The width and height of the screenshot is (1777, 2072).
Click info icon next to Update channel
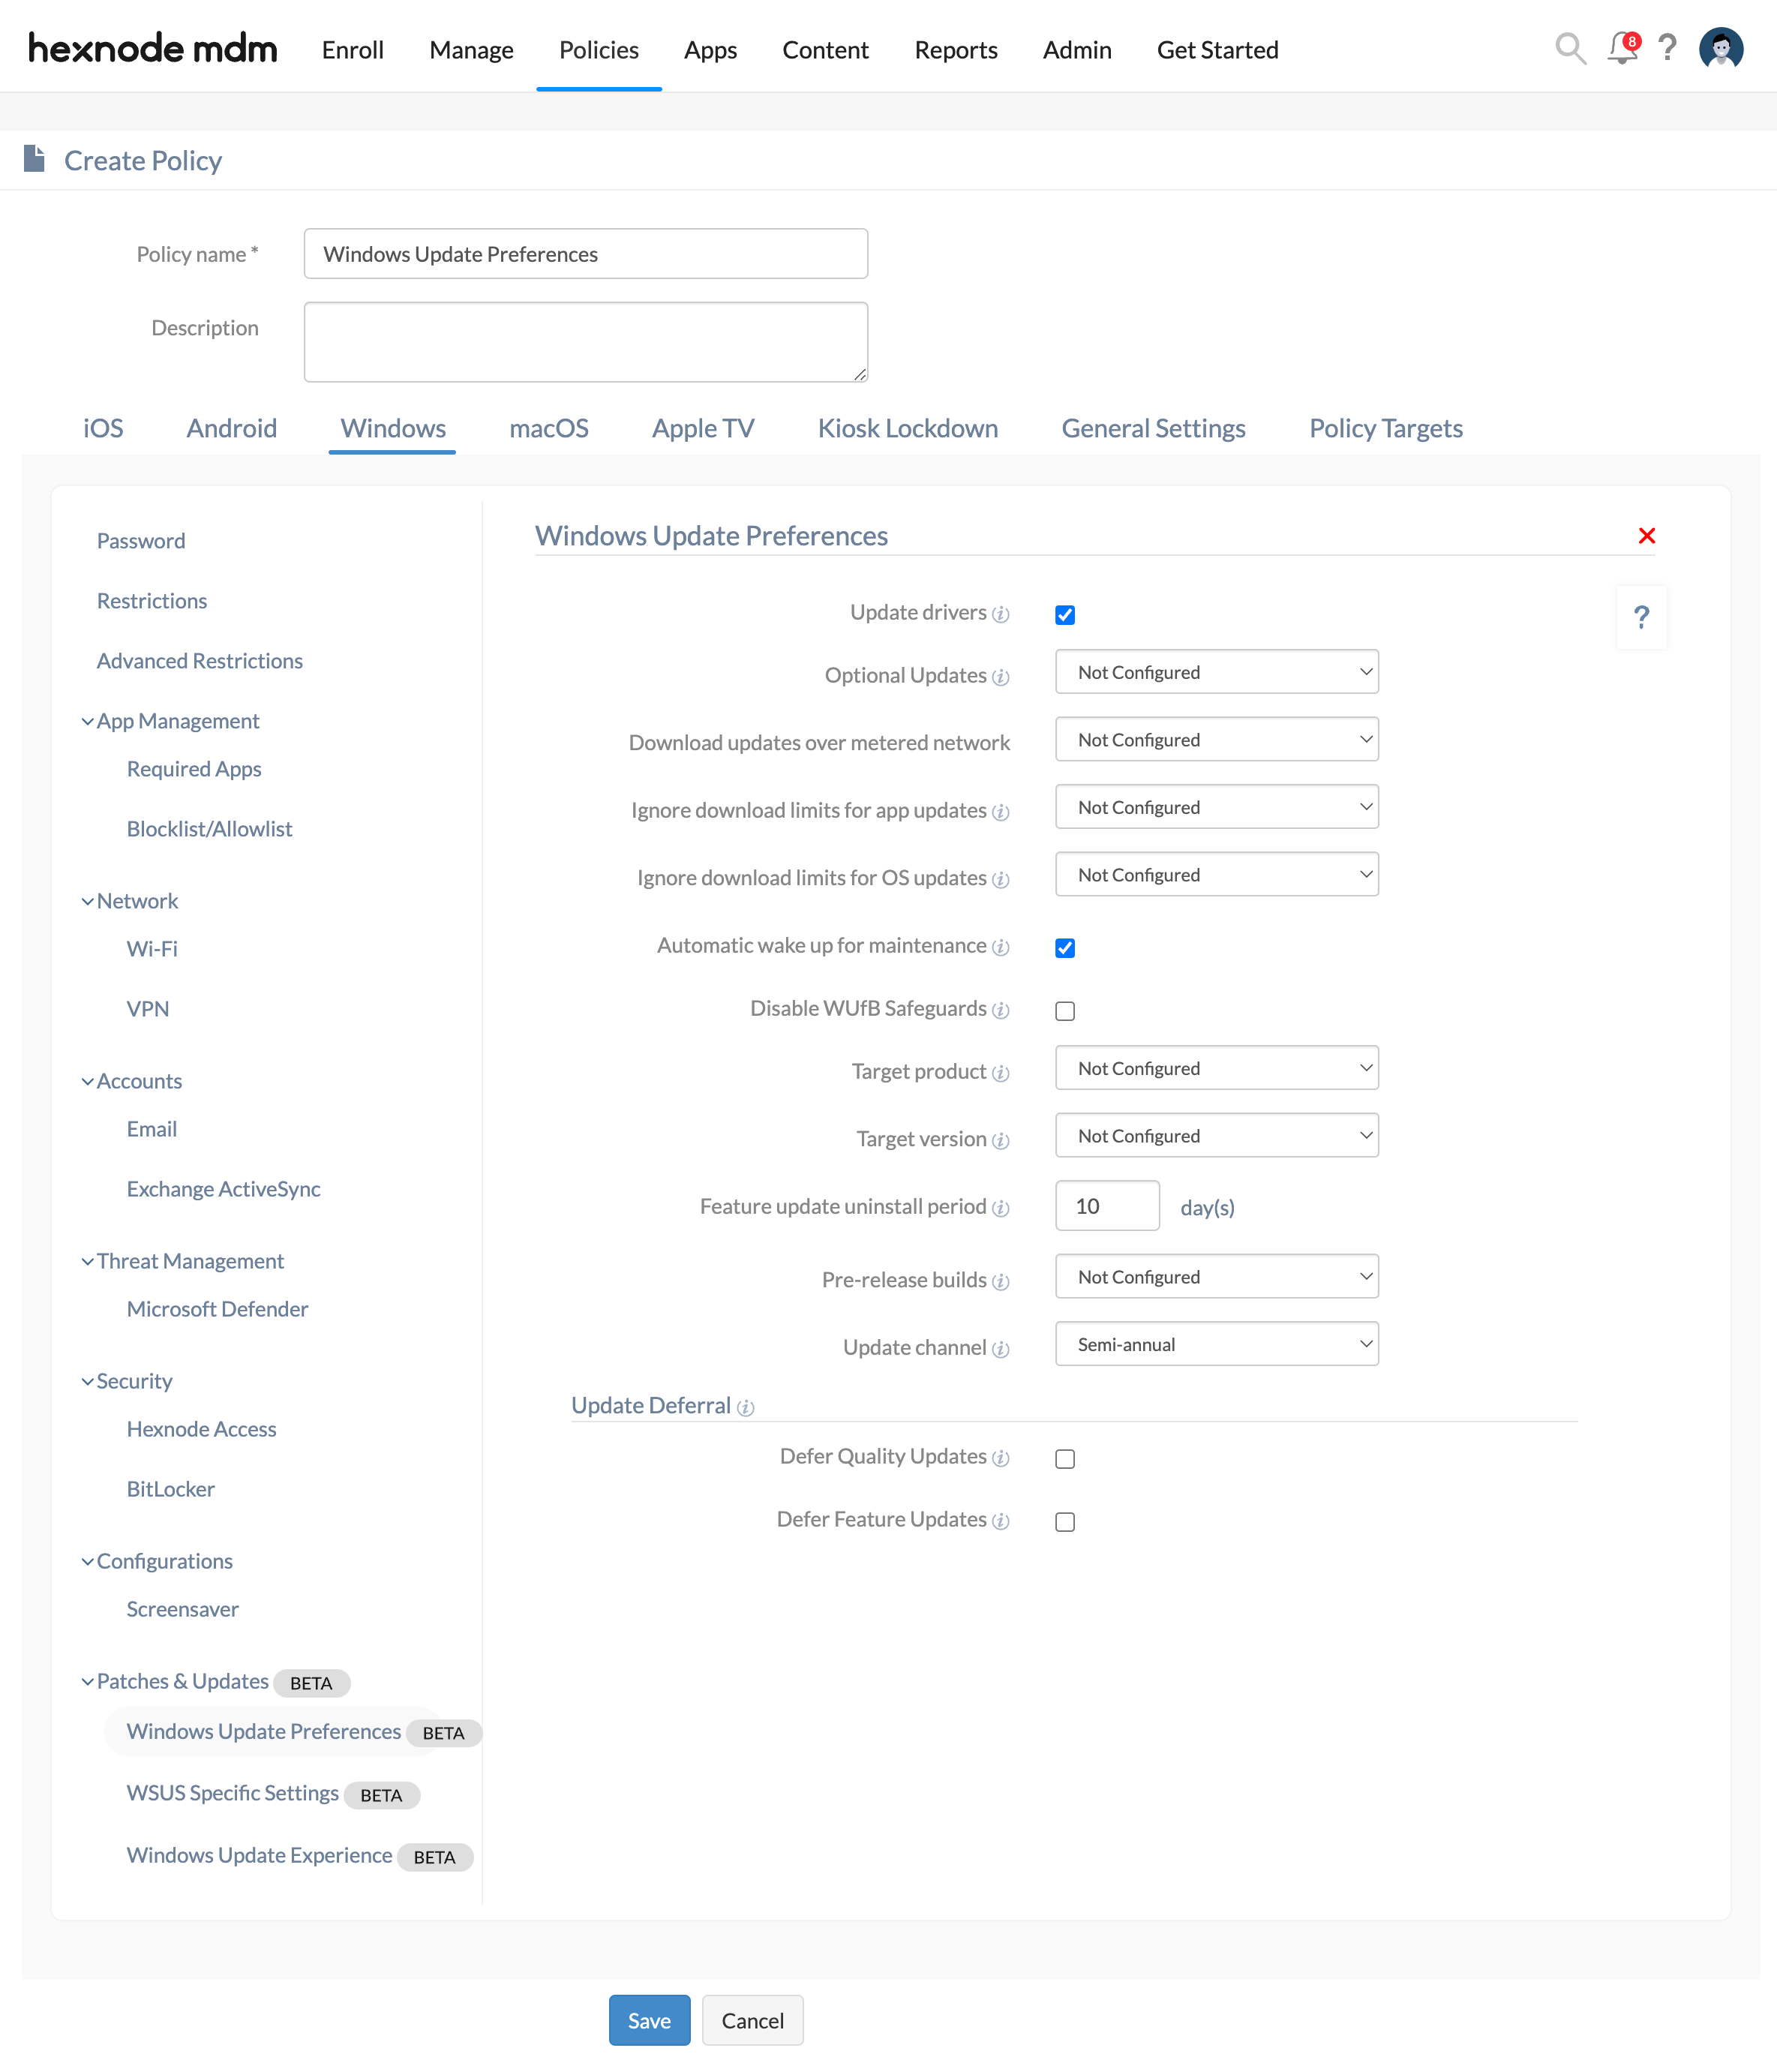[x=1000, y=1349]
